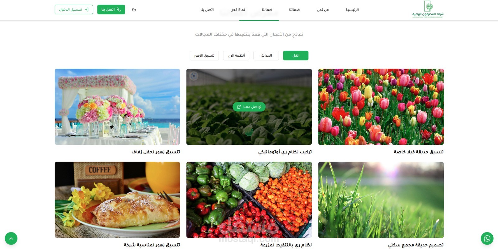Open the vegetables drip irrigation thumbnail
Image resolution: width=498 pixels, height=249 pixels.
249,200
